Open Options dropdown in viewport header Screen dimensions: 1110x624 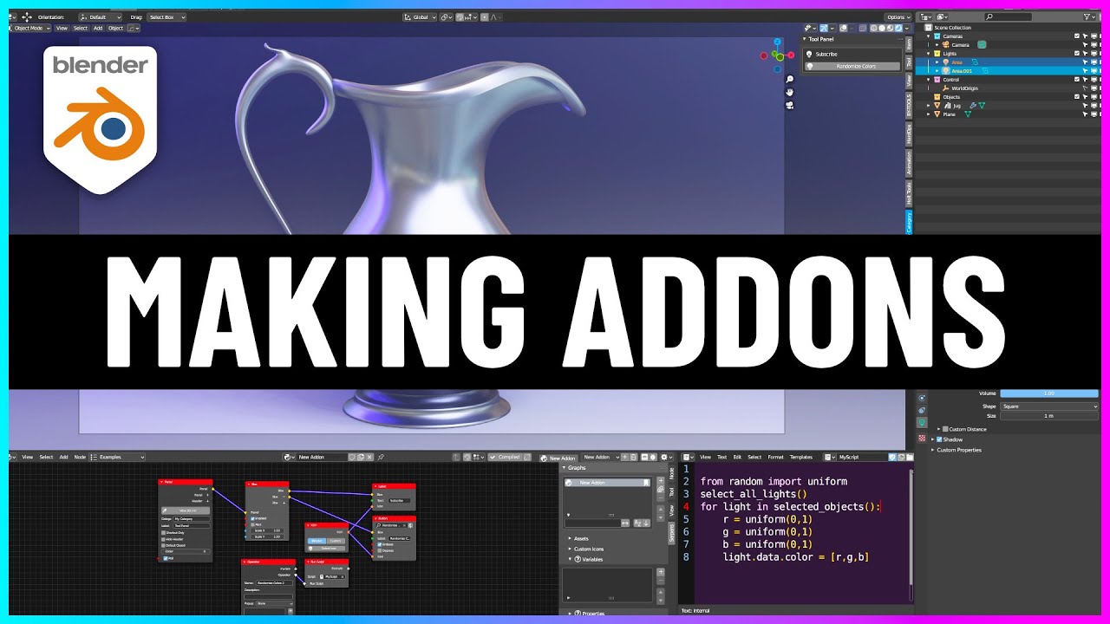click(898, 16)
